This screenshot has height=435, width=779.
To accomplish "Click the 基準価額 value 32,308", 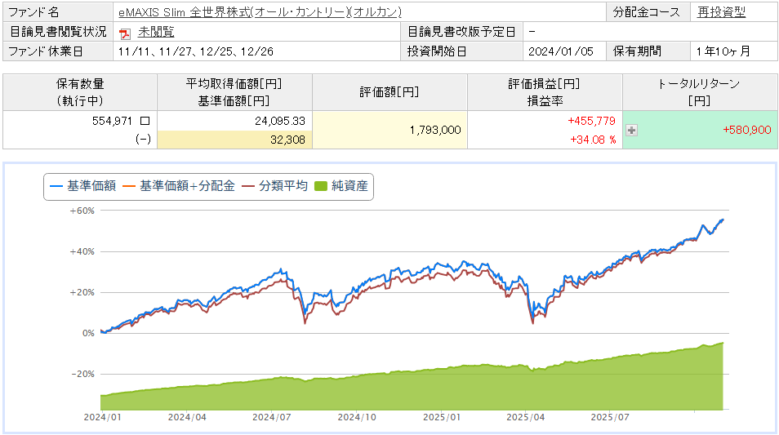I will (x=287, y=140).
